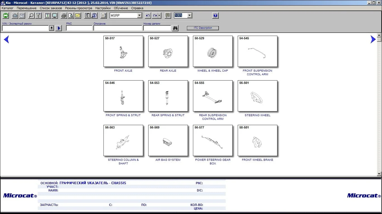
Task: Go to next page with right arrow
Action: click(x=373, y=40)
